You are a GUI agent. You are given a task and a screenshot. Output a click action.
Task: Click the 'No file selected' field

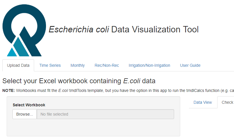(x=105, y=114)
